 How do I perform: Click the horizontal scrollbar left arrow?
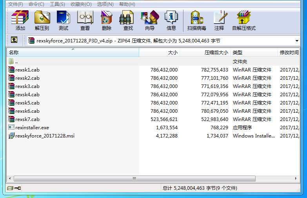[10, 179]
